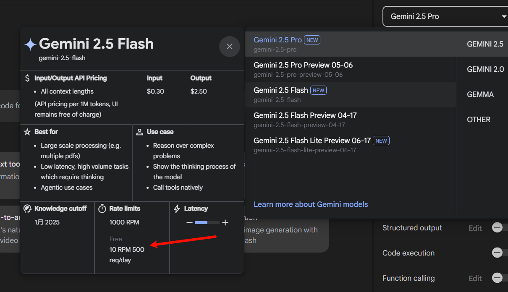
Task: Click the "1000 RPM" rate limit value
Action: point(124,222)
